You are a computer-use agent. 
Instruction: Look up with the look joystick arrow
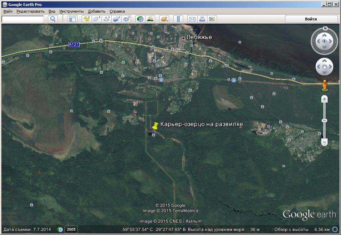pos(324,35)
